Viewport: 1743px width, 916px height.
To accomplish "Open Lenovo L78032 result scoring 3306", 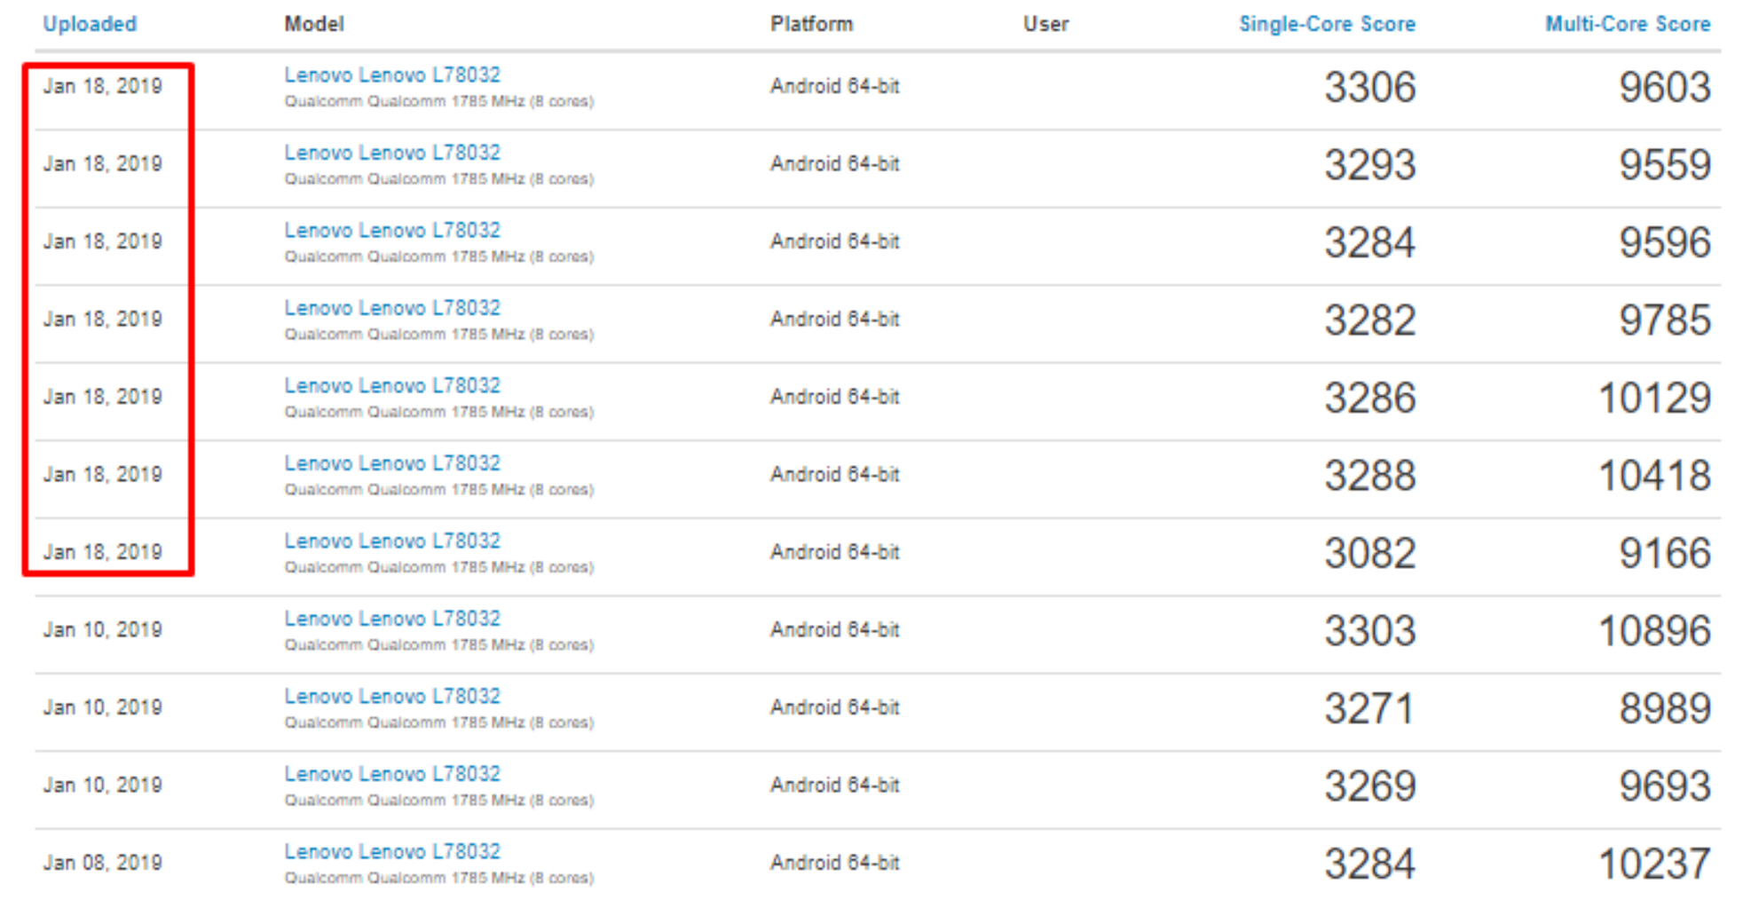I will pos(392,75).
